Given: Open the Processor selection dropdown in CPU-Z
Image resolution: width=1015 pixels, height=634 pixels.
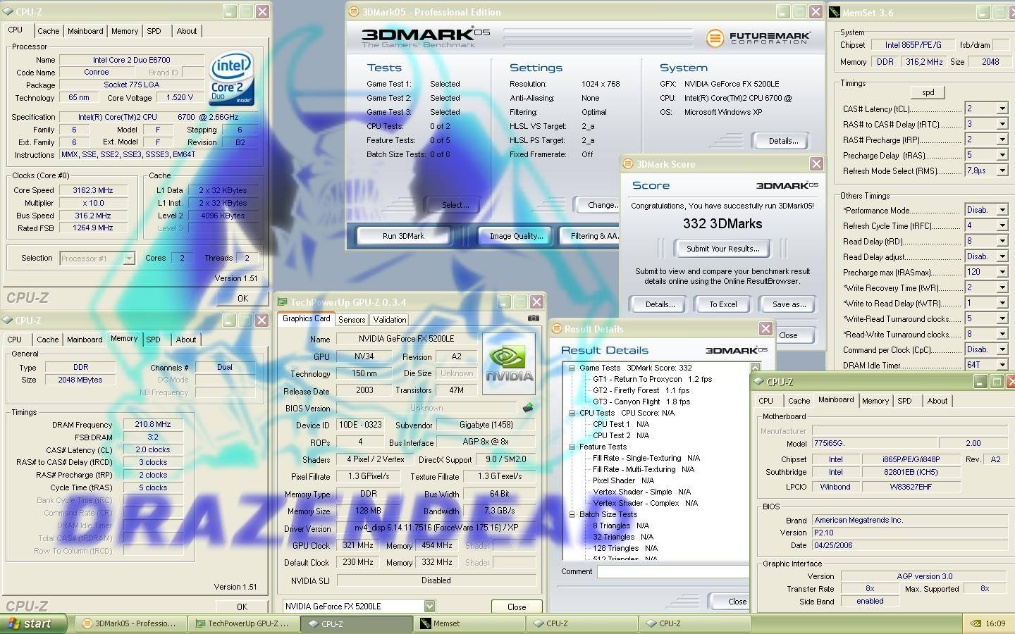Looking at the screenshot, I should click(128, 259).
